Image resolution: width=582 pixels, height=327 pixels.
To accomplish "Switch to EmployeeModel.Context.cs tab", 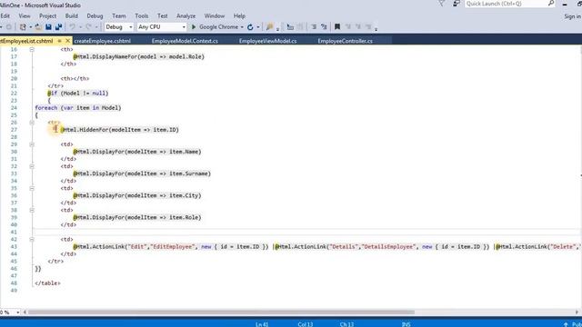I will pos(185,41).
